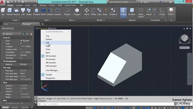Open the Manage ribbon tab
The image size is (193, 109).
pyautogui.click(x=43, y=5)
